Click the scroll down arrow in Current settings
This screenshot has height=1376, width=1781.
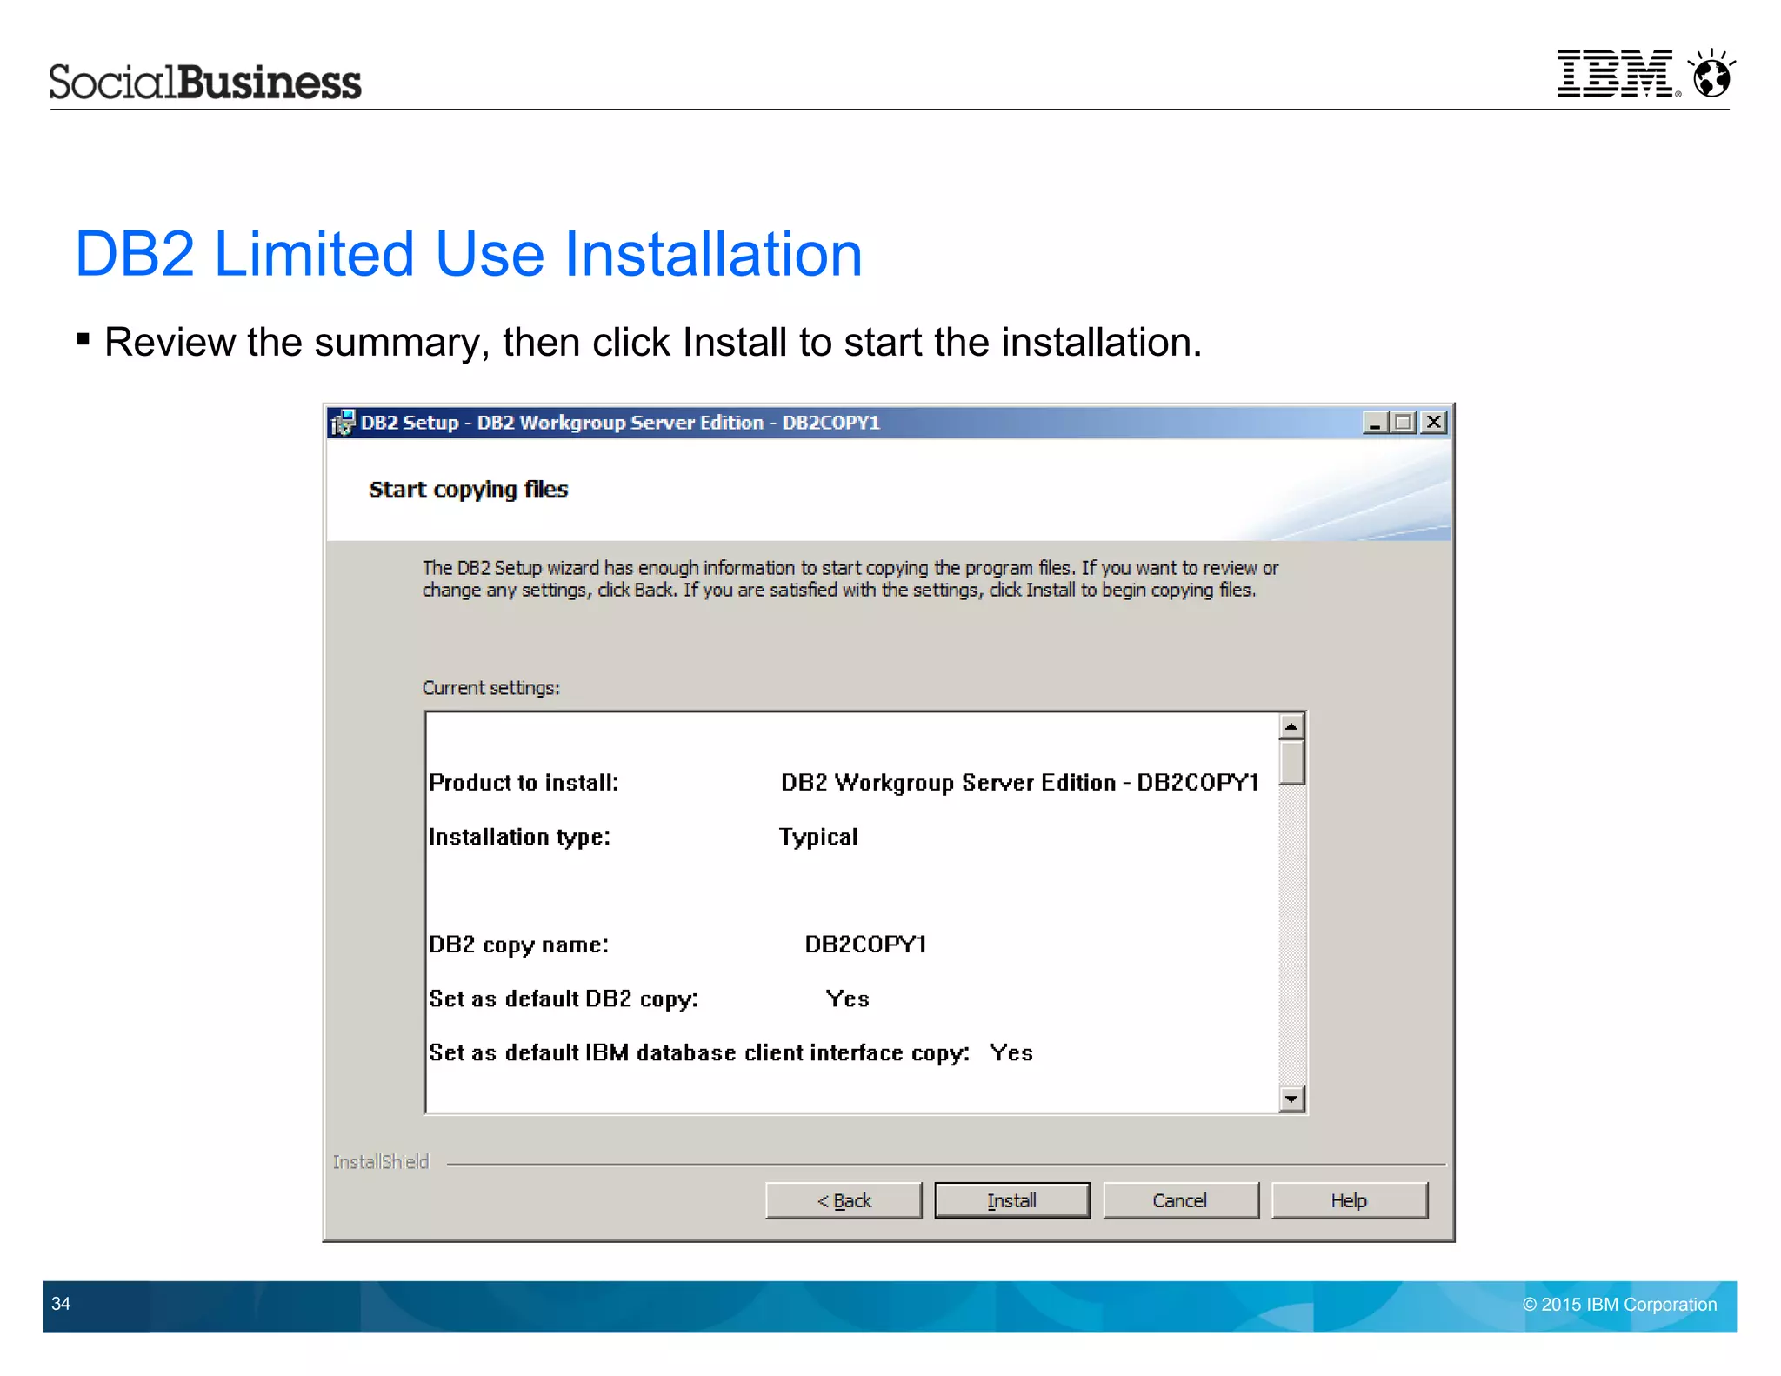pyautogui.click(x=1291, y=1099)
